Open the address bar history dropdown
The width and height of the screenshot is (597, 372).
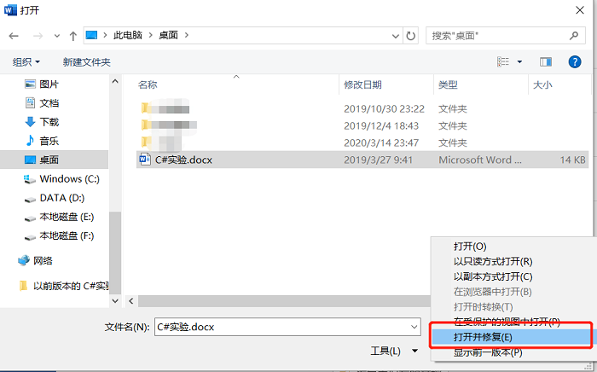point(396,36)
